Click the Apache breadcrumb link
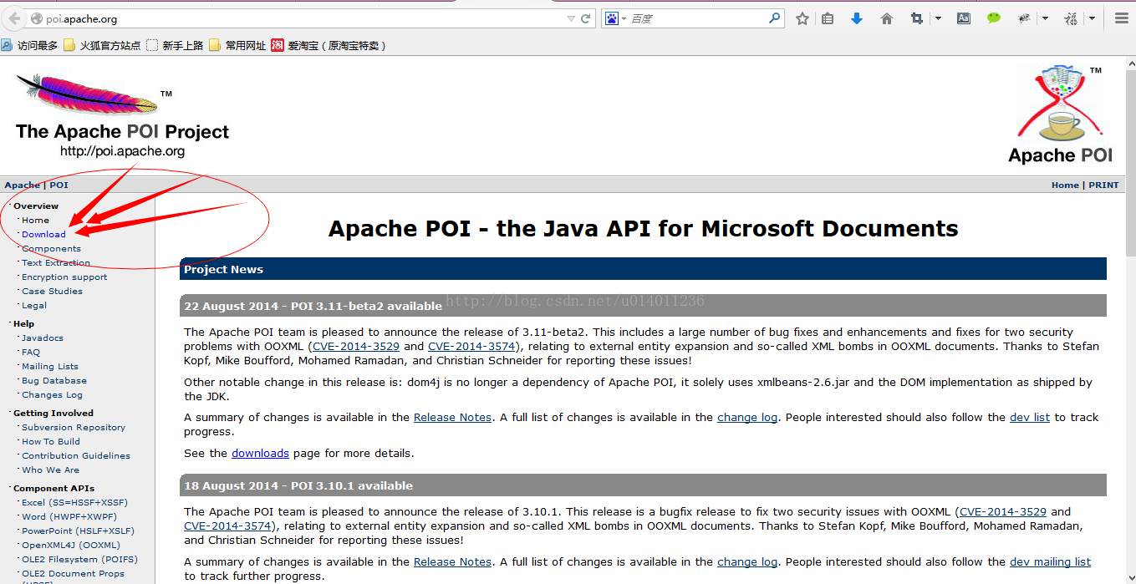The height and width of the screenshot is (584, 1136). [x=22, y=185]
